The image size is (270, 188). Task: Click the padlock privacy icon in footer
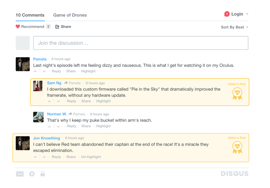click(43, 173)
